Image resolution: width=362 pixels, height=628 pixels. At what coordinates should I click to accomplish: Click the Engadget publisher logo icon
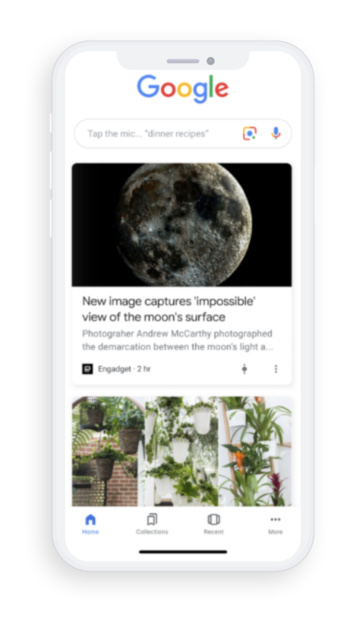88,369
